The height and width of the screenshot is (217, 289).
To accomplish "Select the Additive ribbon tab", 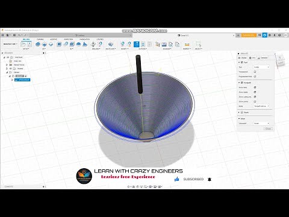I will (x=54, y=39).
